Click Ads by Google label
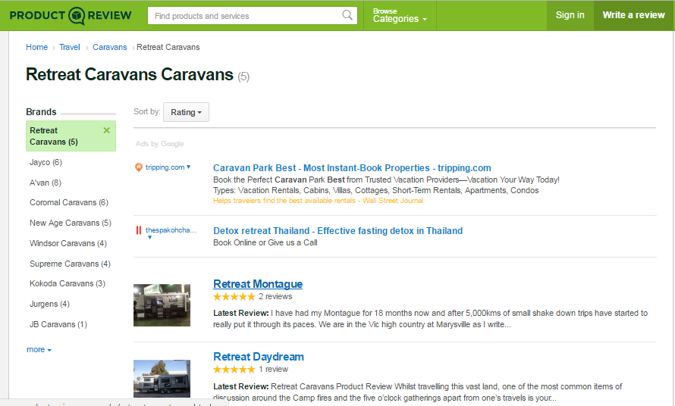 (x=160, y=144)
